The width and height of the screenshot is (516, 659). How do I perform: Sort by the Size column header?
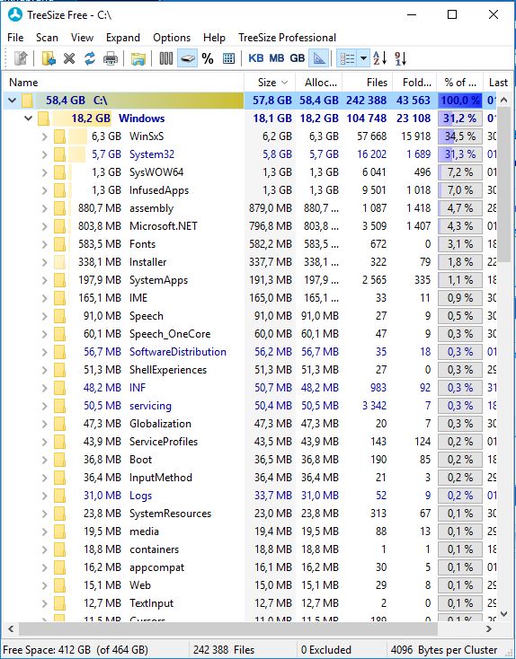point(270,83)
